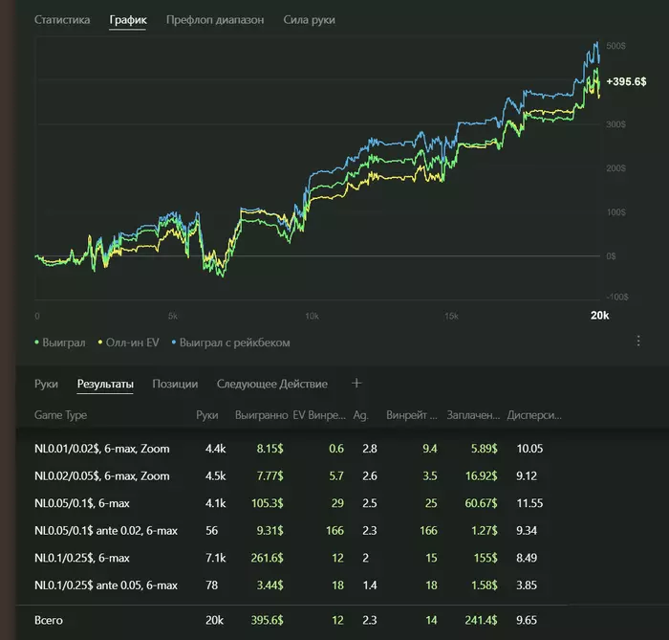Click the 60.67$ rake paid value
The height and width of the screenshot is (640, 669).
482,503
